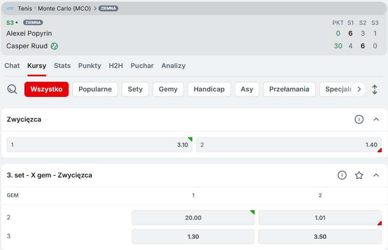Open the H2H tab
Viewport: 388px width, 250px height.
[x=116, y=66]
